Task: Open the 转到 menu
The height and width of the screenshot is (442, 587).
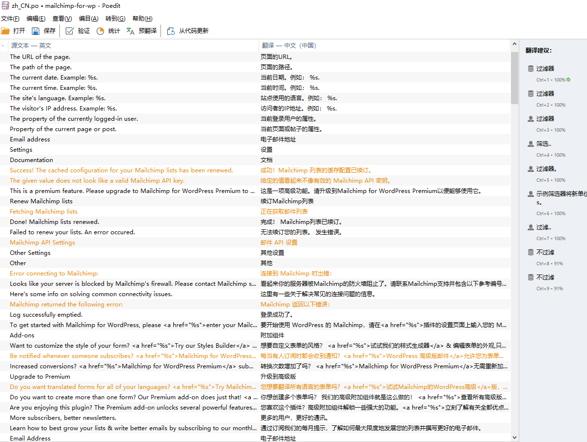Action: point(115,18)
